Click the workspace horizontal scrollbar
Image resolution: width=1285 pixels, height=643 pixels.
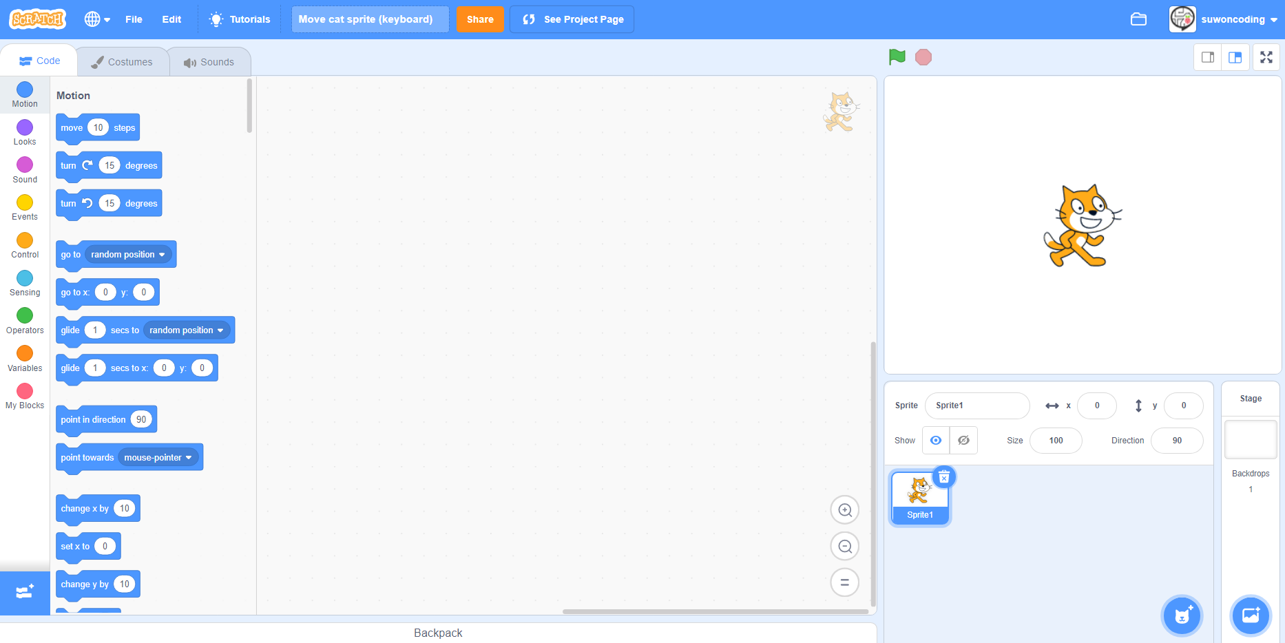pyautogui.click(x=715, y=611)
